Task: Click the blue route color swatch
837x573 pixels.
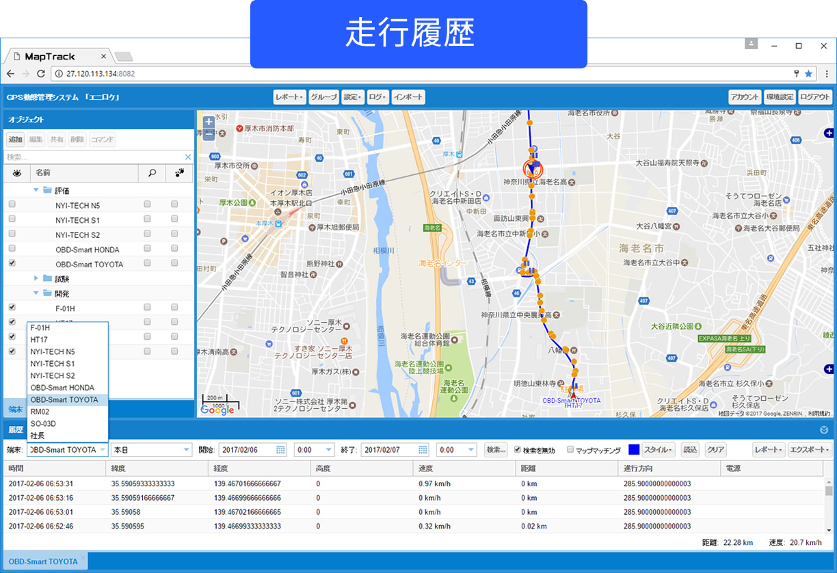Action: point(633,450)
